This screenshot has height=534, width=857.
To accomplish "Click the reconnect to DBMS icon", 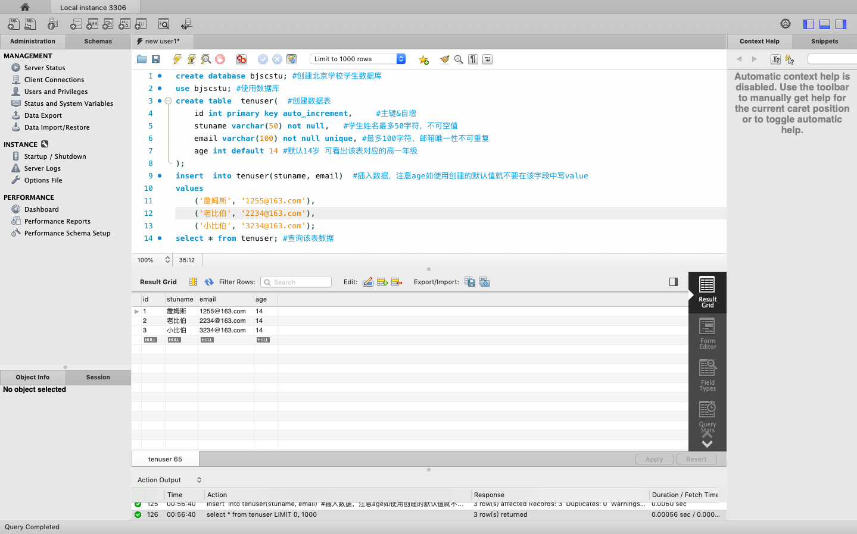I will 186,24.
